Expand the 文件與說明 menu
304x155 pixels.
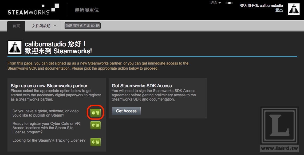pyautogui.click(x=44, y=26)
